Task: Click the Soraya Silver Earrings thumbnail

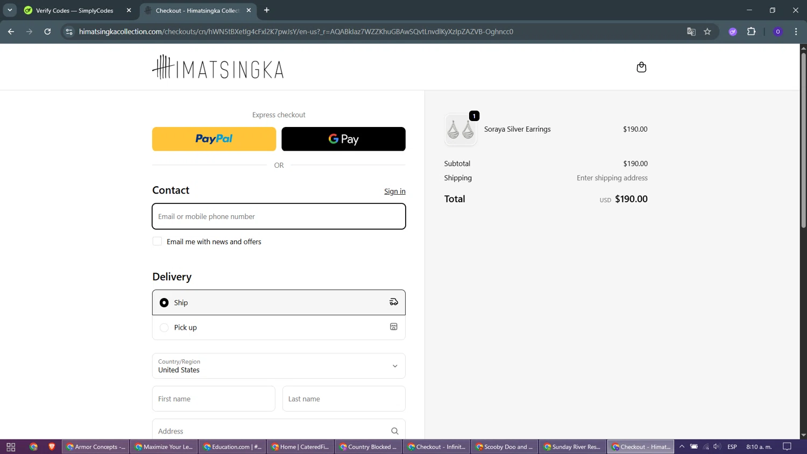Action: (x=461, y=130)
